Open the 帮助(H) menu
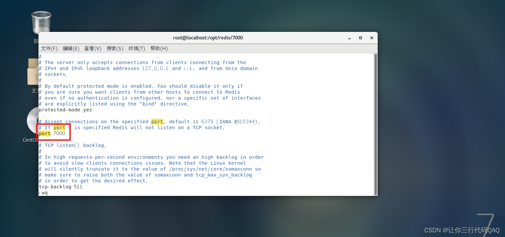This screenshot has height=237, width=505. (x=159, y=48)
